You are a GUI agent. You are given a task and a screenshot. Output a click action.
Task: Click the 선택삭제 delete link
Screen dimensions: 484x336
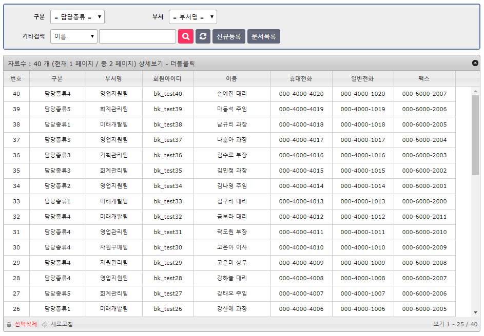tap(26, 325)
